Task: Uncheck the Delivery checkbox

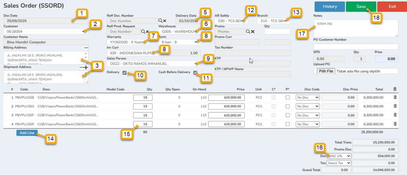Action: coord(125,73)
